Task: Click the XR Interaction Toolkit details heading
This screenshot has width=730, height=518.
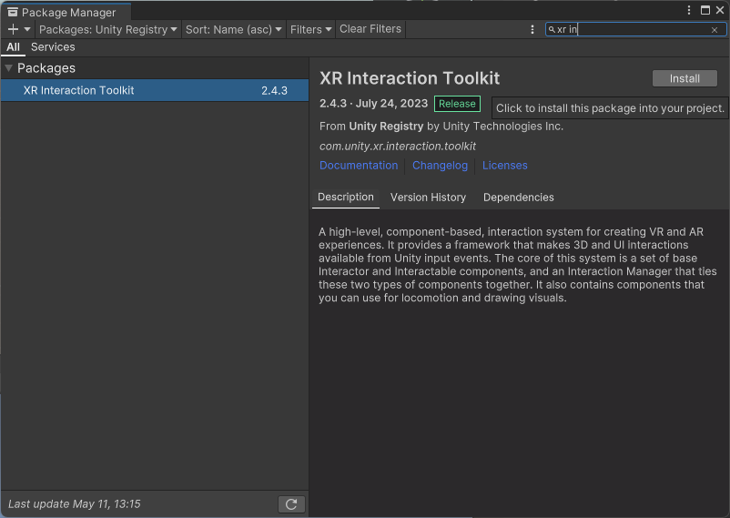Action: (x=410, y=78)
